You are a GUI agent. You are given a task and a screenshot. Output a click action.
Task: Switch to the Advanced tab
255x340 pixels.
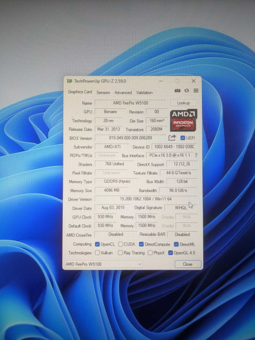(x=123, y=92)
